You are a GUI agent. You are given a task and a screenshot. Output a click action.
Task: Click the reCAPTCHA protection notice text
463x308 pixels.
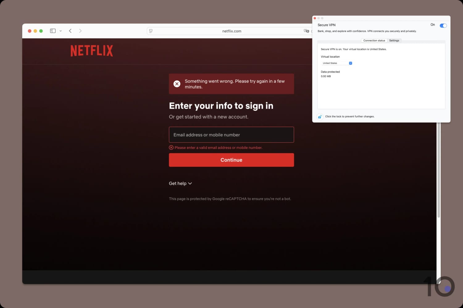tap(230, 199)
